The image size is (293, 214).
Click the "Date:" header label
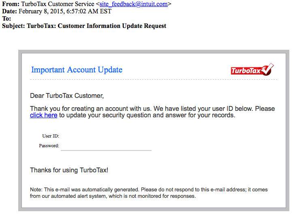pos(10,11)
